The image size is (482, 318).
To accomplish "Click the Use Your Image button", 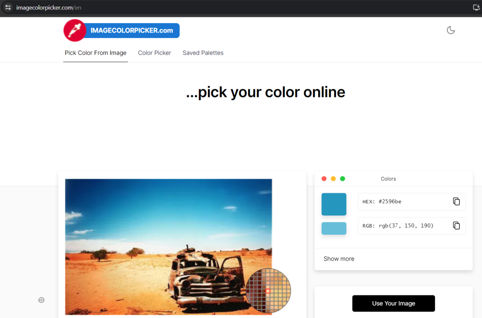I will tap(394, 303).
